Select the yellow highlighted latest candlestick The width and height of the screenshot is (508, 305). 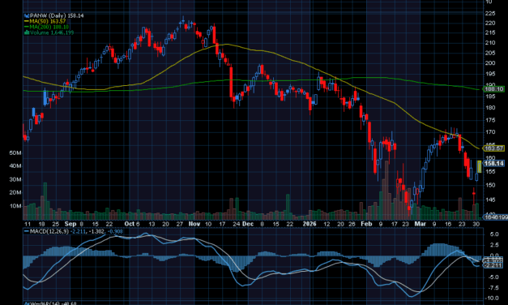point(479,166)
